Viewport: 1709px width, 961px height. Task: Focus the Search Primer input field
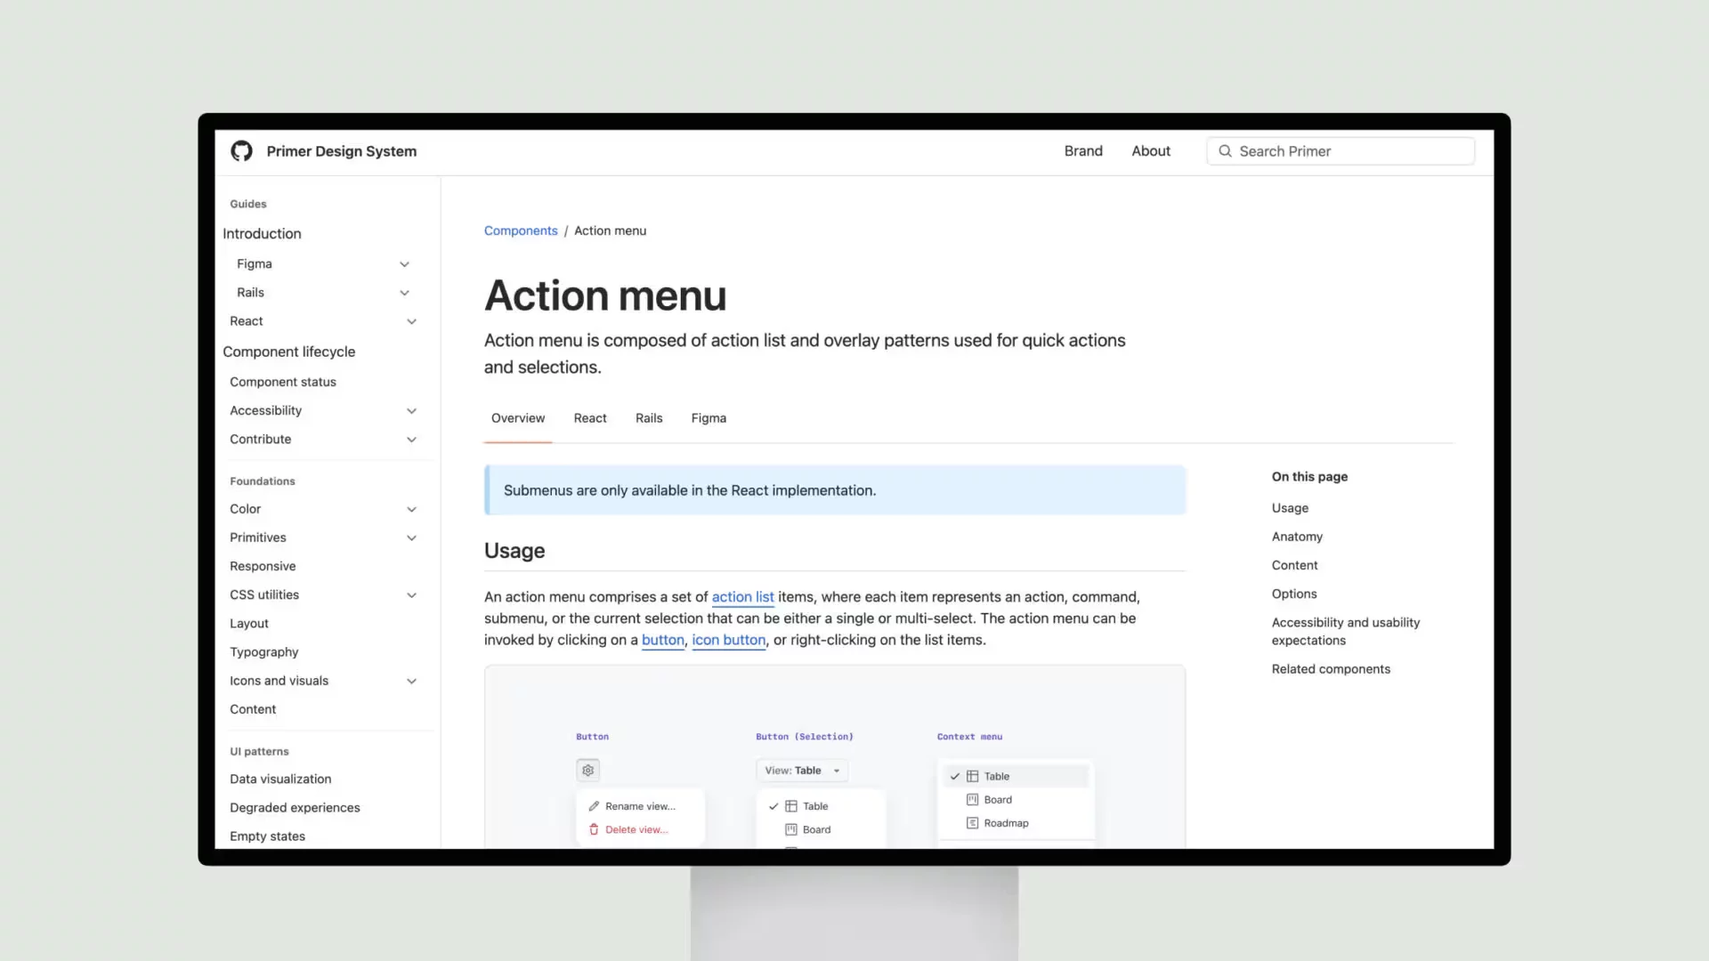coord(1340,151)
